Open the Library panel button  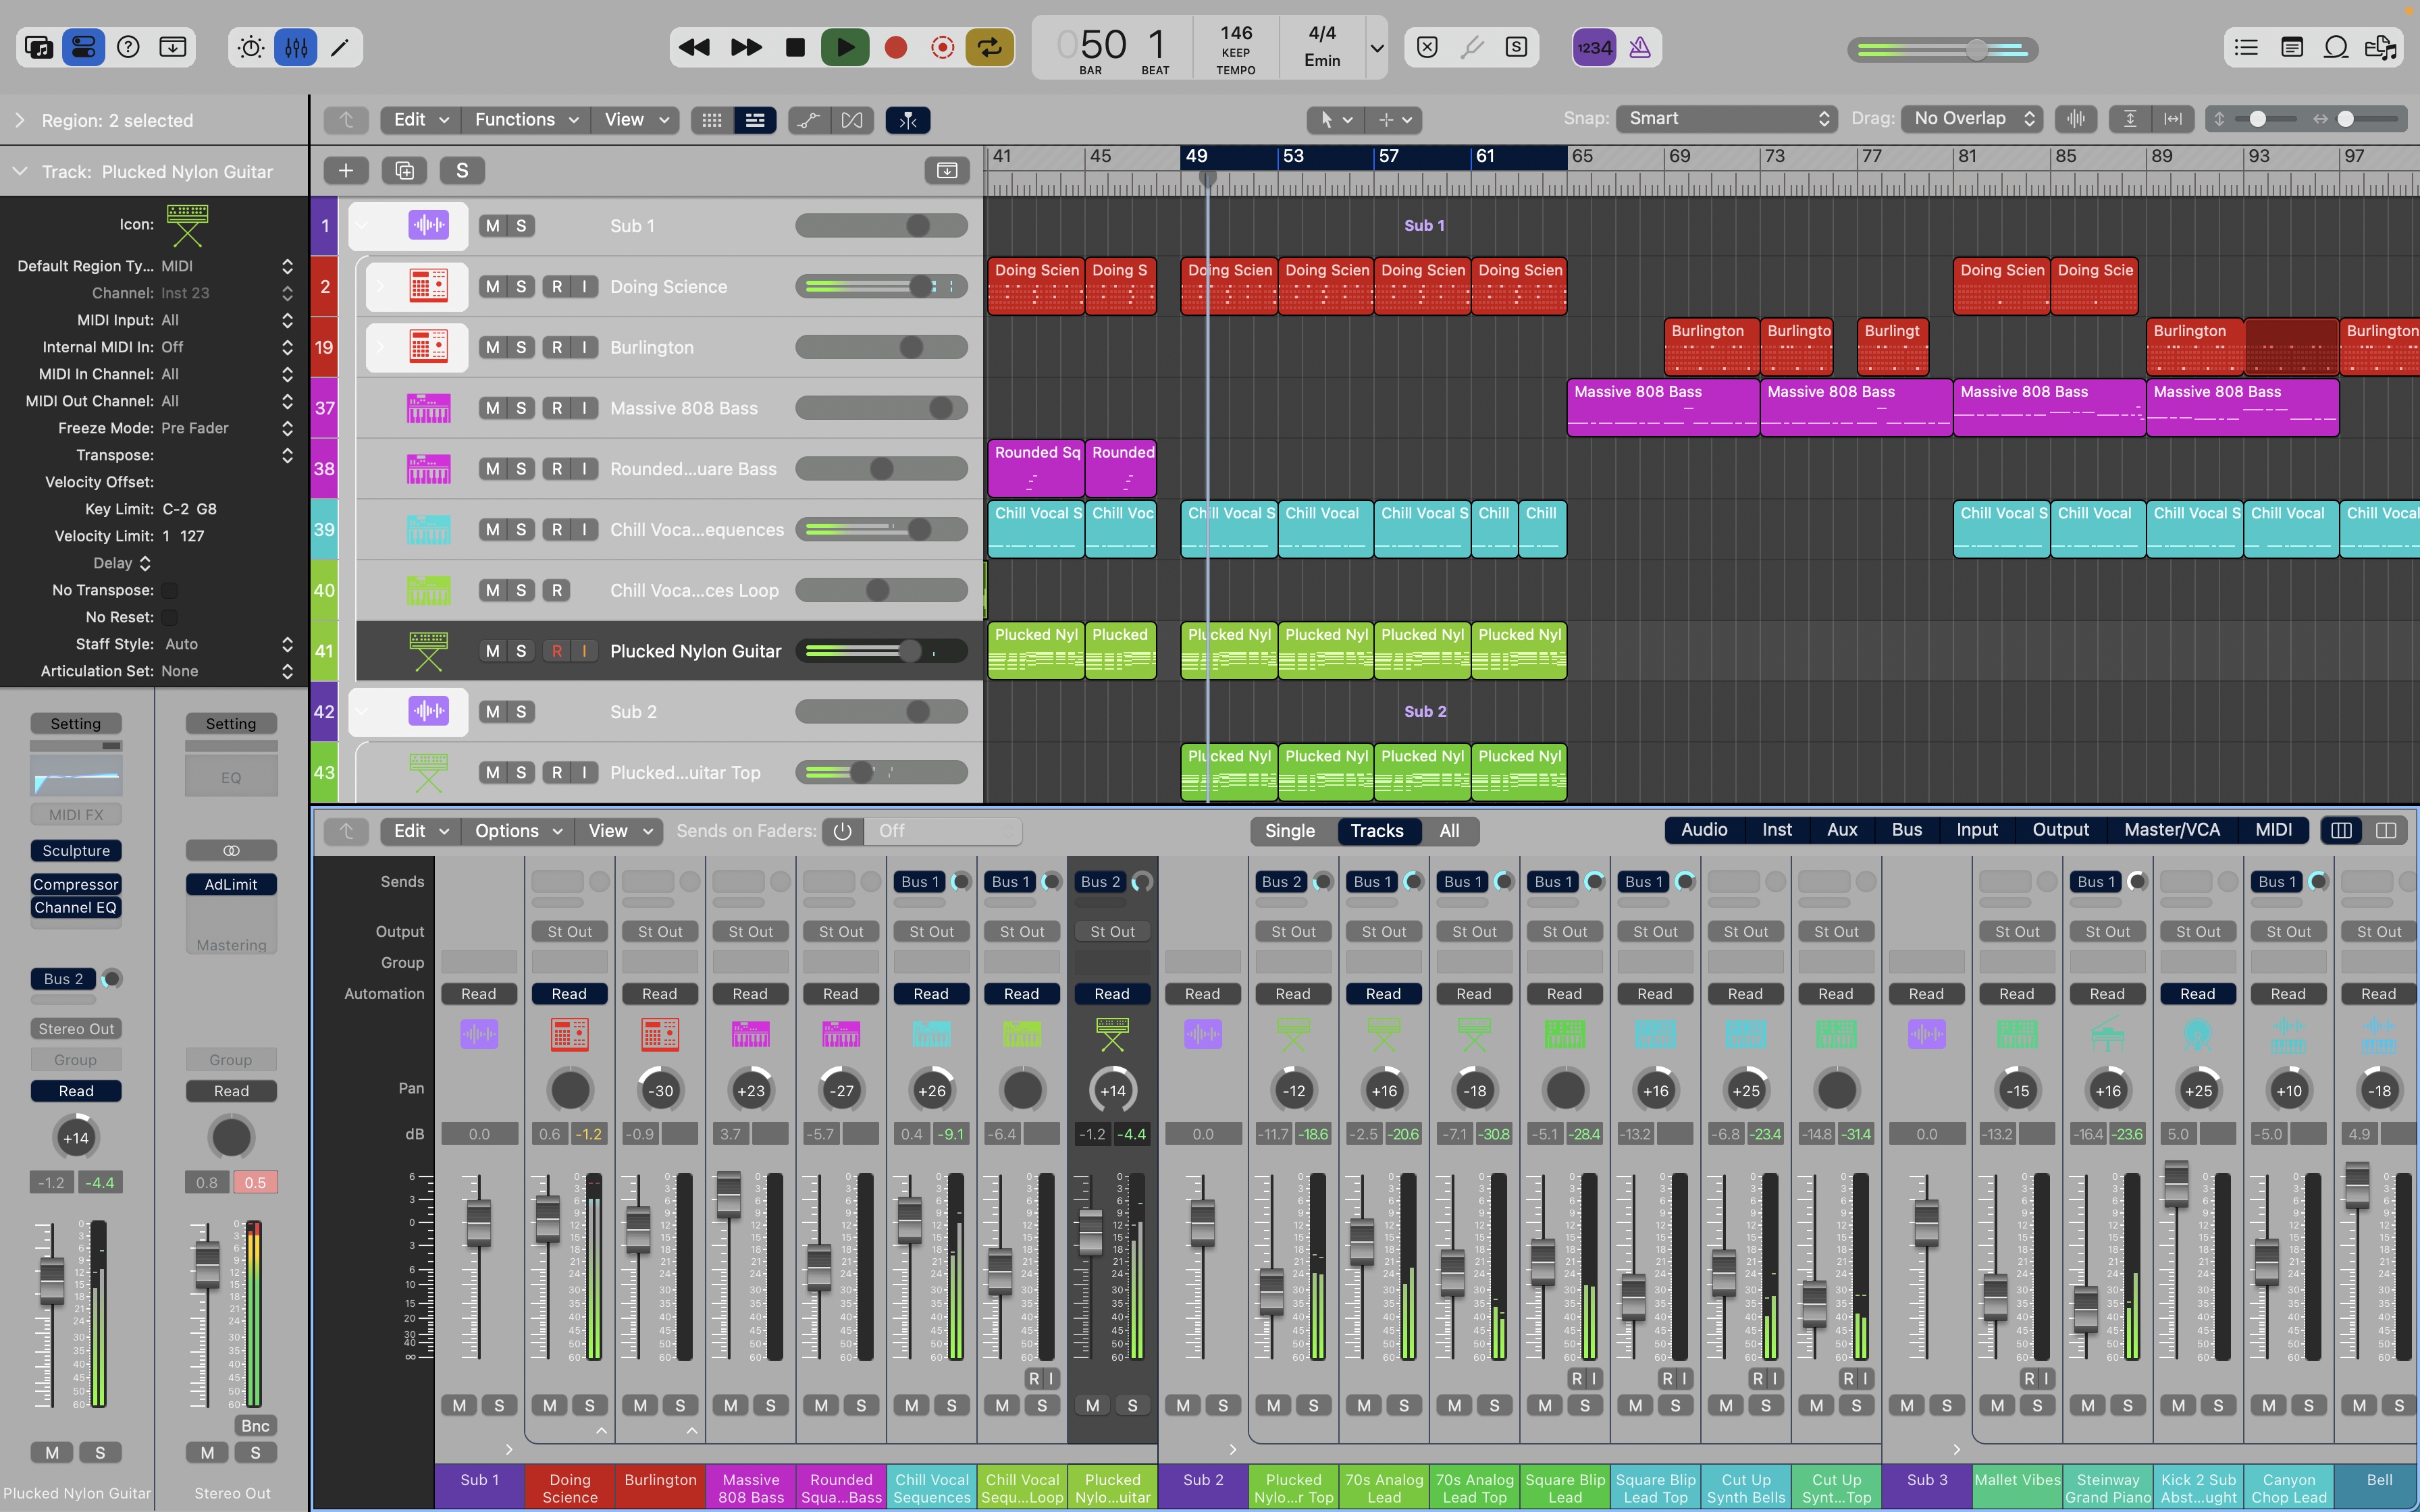click(39, 47)
